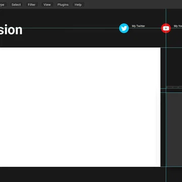Click the red YouTube icon

pos(166,28)
